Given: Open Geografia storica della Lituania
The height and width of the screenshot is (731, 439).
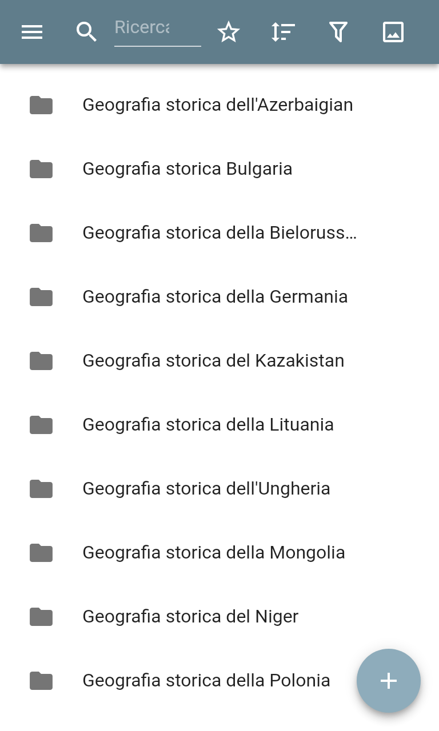Looking at the screenshot, I should [208, 425].
